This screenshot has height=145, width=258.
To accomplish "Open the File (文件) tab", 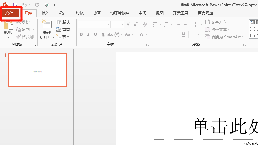I will (x=9, y=13).
